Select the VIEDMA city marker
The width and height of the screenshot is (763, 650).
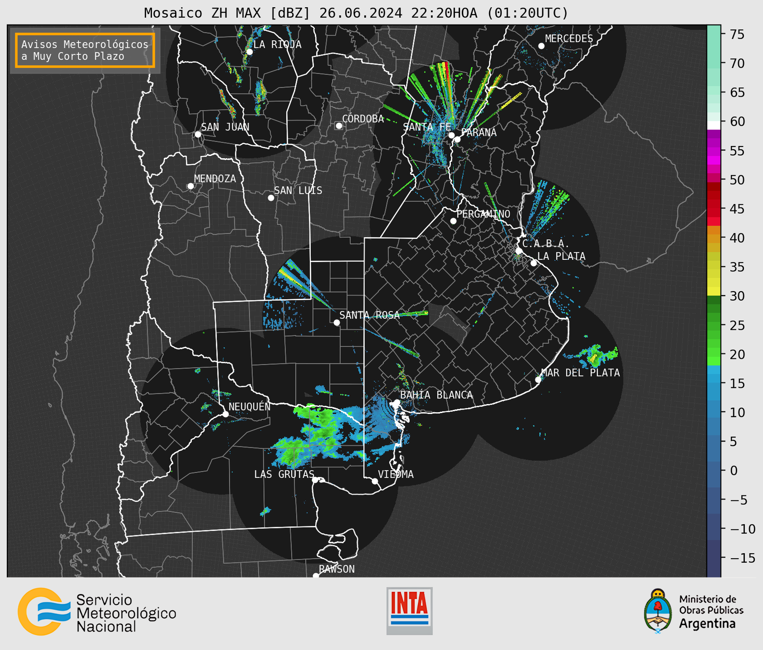[375, 481]
